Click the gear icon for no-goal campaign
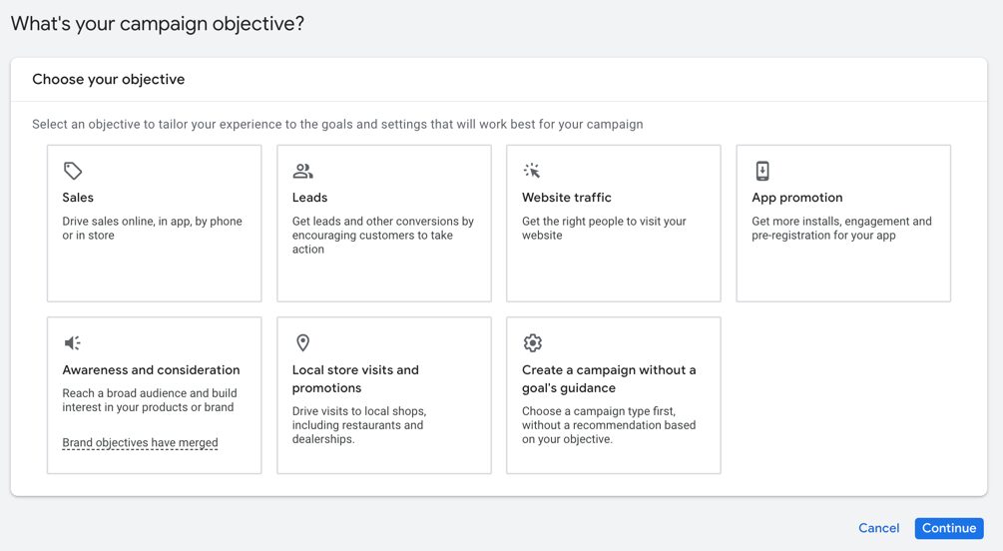This screenshot has height=551, width=1003. pos(532,343)
